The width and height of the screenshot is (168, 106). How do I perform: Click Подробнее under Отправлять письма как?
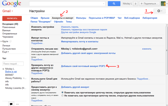(38, 60)
